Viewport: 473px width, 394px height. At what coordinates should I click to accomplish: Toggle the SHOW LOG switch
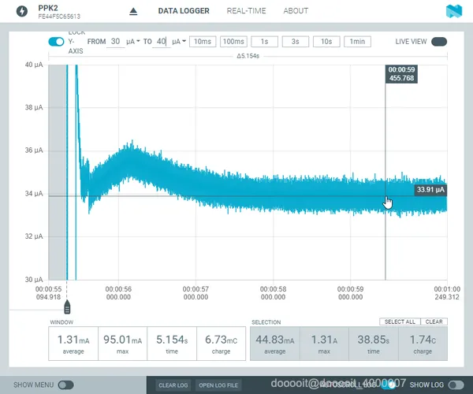pyautogui.click(x=456, y=385)
